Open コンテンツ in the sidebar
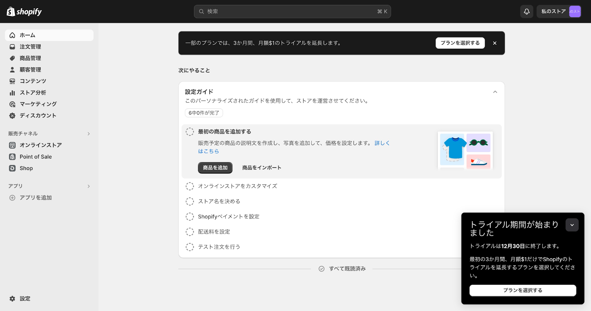 (x=49, y=81)
